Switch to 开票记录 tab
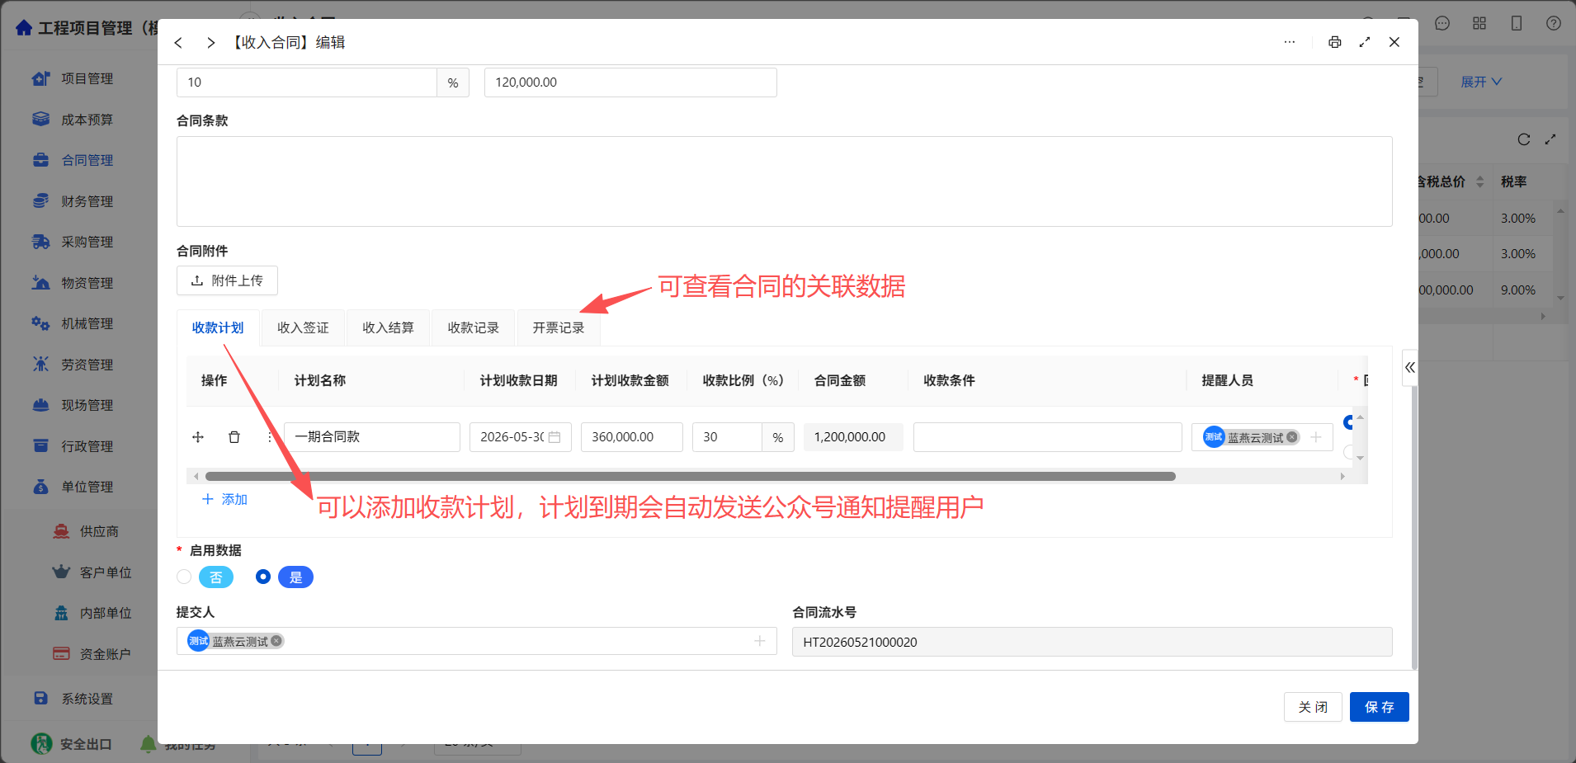The height and width of the screenshot is (763, 1576). pos(558,327)
